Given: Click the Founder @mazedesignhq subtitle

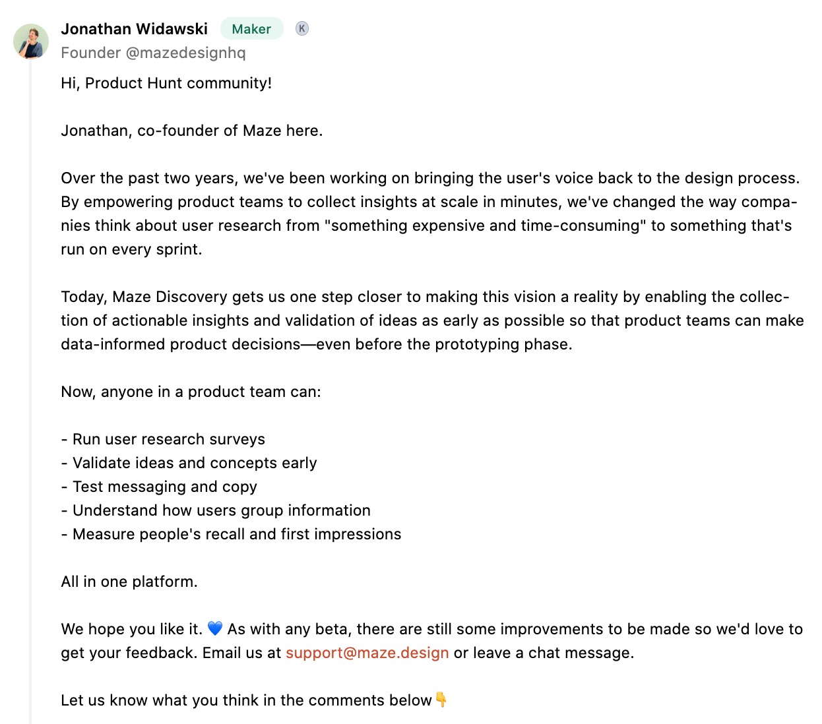Looking at the screenshot, I should [153, 53].
